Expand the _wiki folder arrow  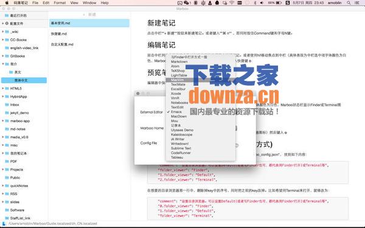(3, 32)
